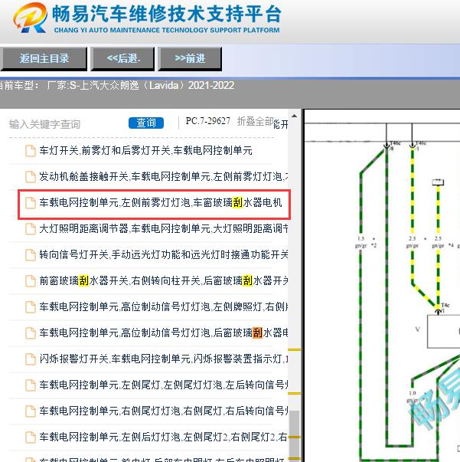Open 车灯开关,前雾灯和后雾灯开关 entry
Screen dimensions: 460x462
145,151
